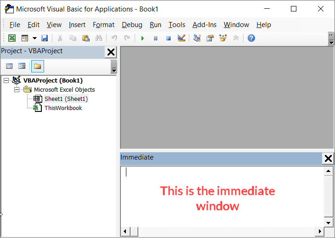Close the Immediate window
This screenshot has height=238, width=335.
(x=328, y=159)
